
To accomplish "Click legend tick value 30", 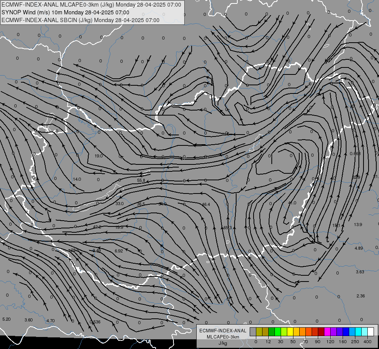I will click(x=280, y=342).
